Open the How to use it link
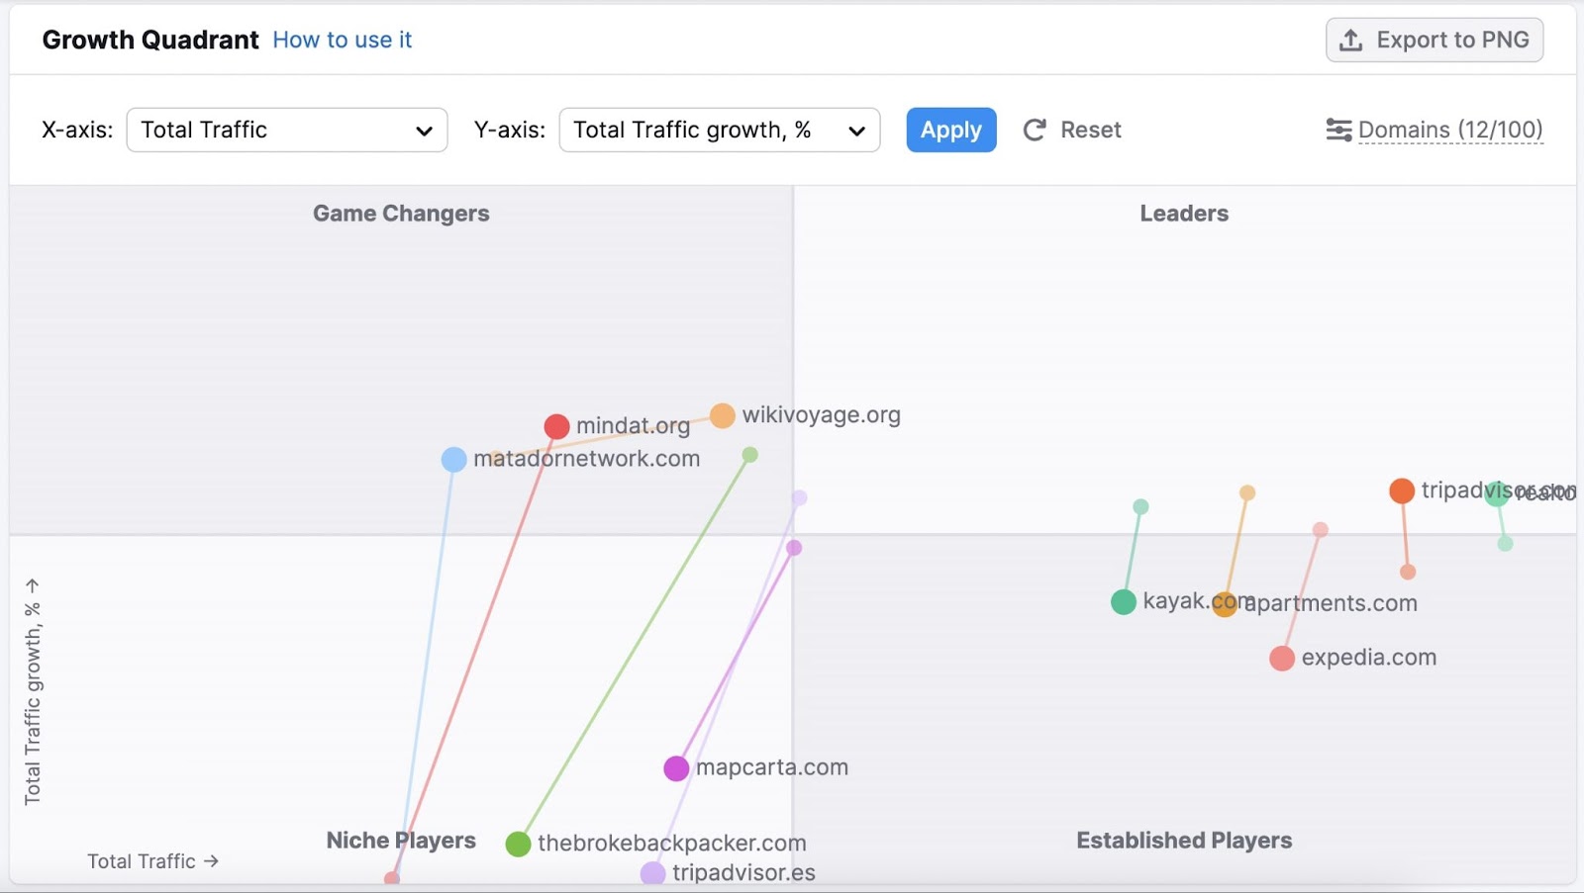Screen dimensions: 1584x893 (x=342, y=40)
